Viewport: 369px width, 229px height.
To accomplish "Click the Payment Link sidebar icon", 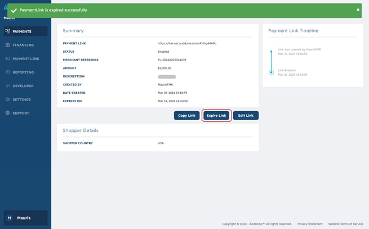I will click(8, 58).
